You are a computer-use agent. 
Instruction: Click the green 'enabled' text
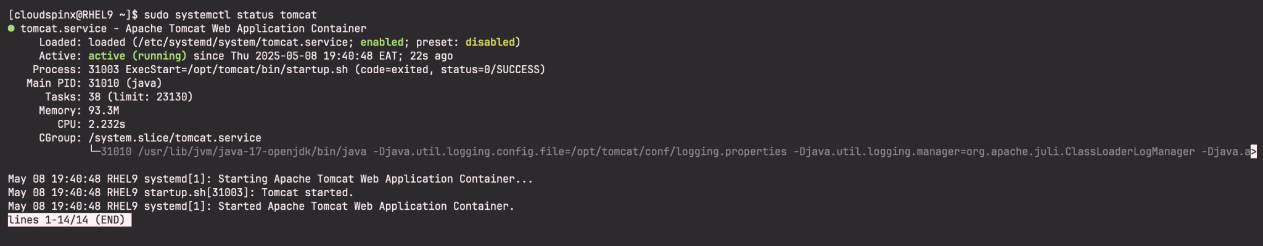[382, 42]
